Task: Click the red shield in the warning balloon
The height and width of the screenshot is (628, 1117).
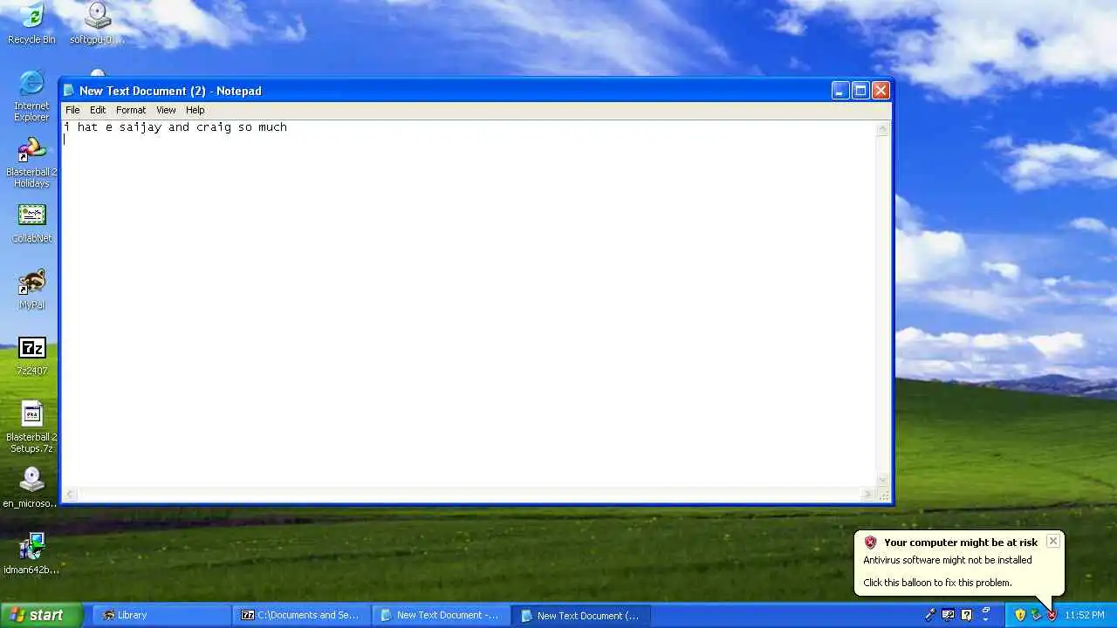Action: click(x=870, y=543)
